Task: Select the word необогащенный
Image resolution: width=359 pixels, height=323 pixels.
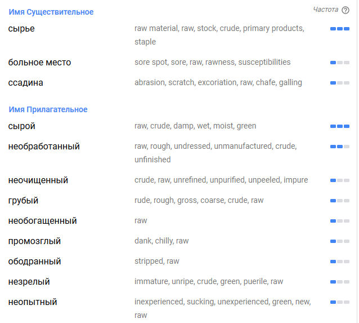Action: [x=43, y=221]
